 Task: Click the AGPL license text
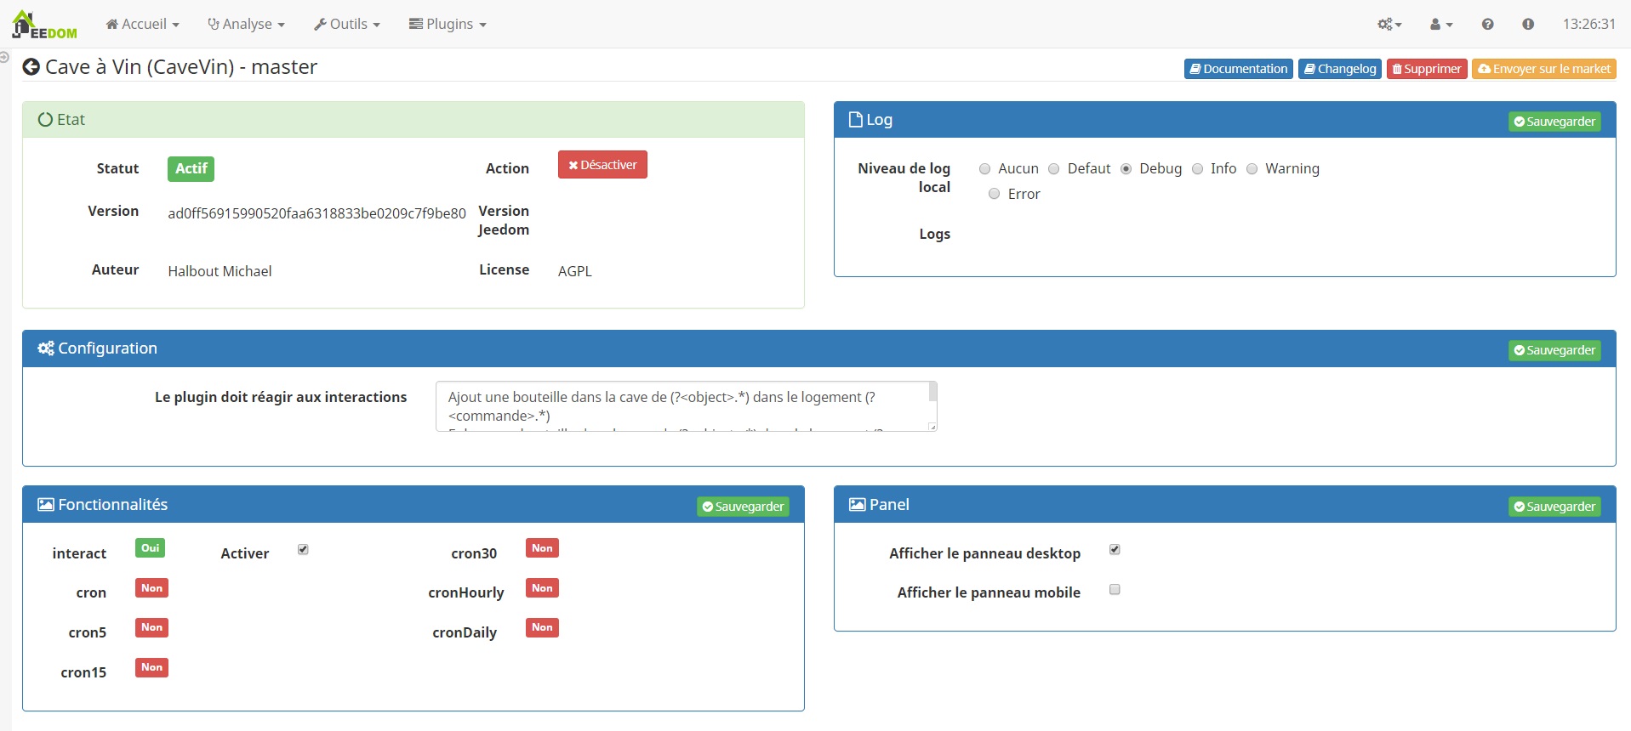(x=574, y=271)
